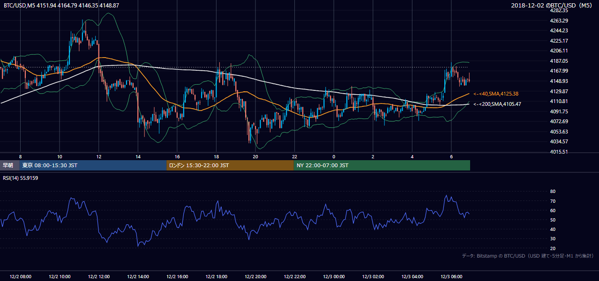599x281 pixels.
Task: Click price axis value 4206.11
Action: 559,51
